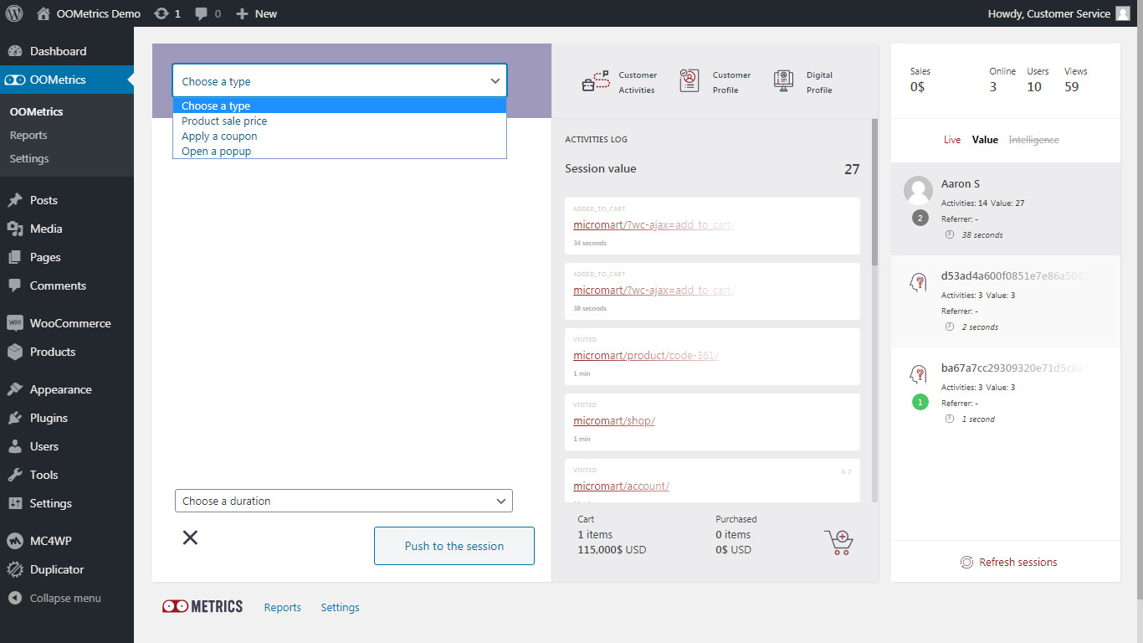Open the Digital Profile icon
Screen dimensions: 1143x643
783,81
